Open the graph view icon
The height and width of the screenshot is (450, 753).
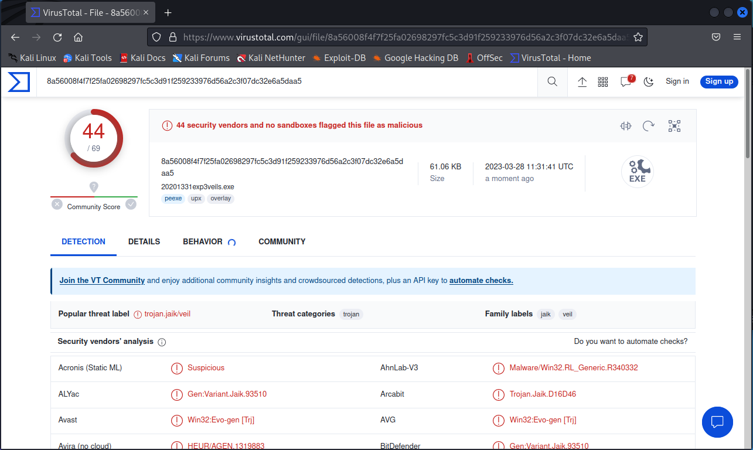[674, 125]
